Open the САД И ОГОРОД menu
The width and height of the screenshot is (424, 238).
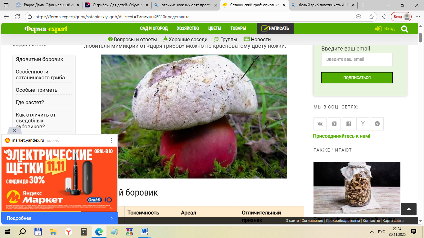pos(154,29)
